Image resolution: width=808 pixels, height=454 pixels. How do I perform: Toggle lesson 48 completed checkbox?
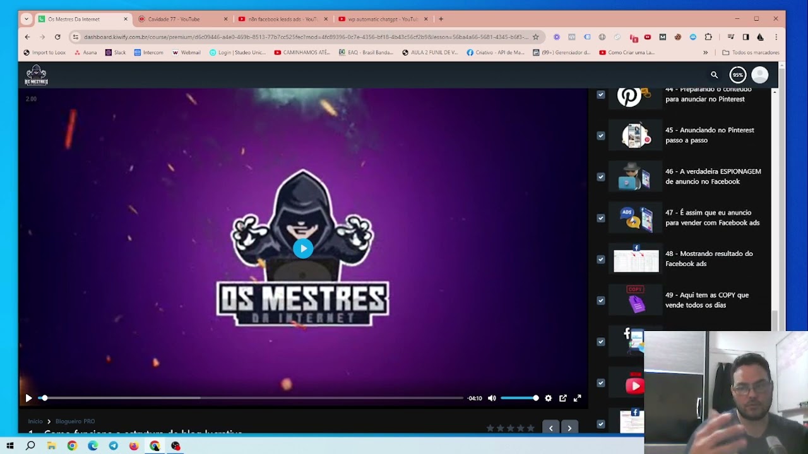[x=601, y=259]
